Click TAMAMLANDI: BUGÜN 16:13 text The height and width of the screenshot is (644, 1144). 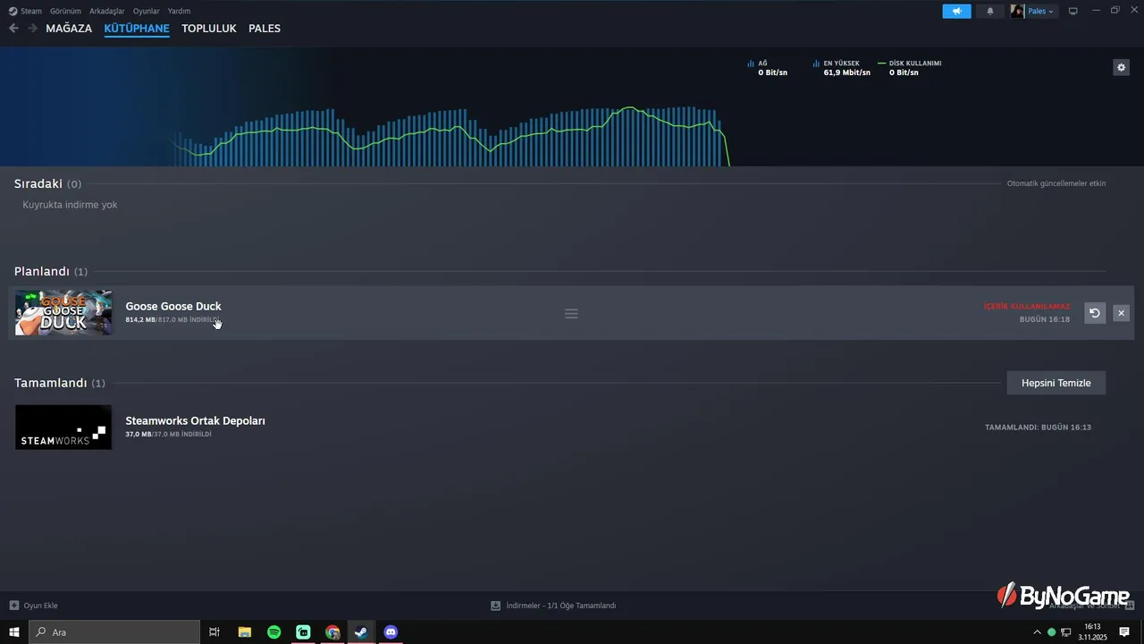point(1038,428)
